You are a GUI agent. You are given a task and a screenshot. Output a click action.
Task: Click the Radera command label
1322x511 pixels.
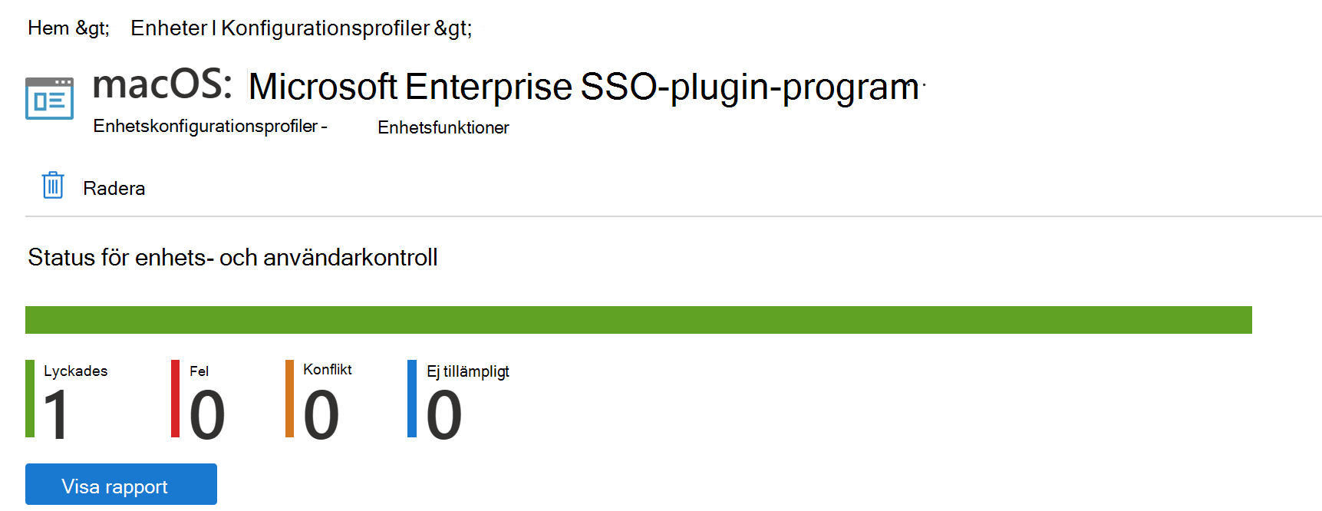(x=114, y=188)
